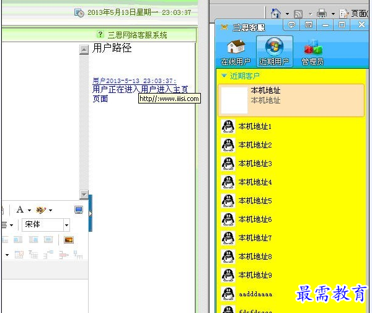Click the 用户2013-5-13 23:03:37 link

pos(135,81)
